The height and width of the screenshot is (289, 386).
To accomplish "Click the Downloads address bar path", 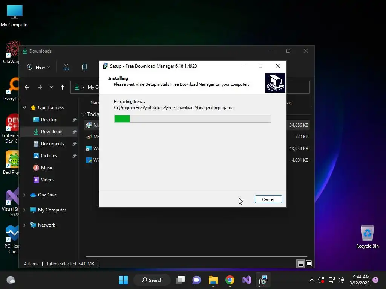I will tap(93, 87).
